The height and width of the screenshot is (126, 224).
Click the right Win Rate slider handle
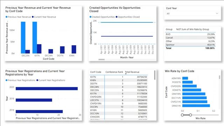tap(190, 115)
